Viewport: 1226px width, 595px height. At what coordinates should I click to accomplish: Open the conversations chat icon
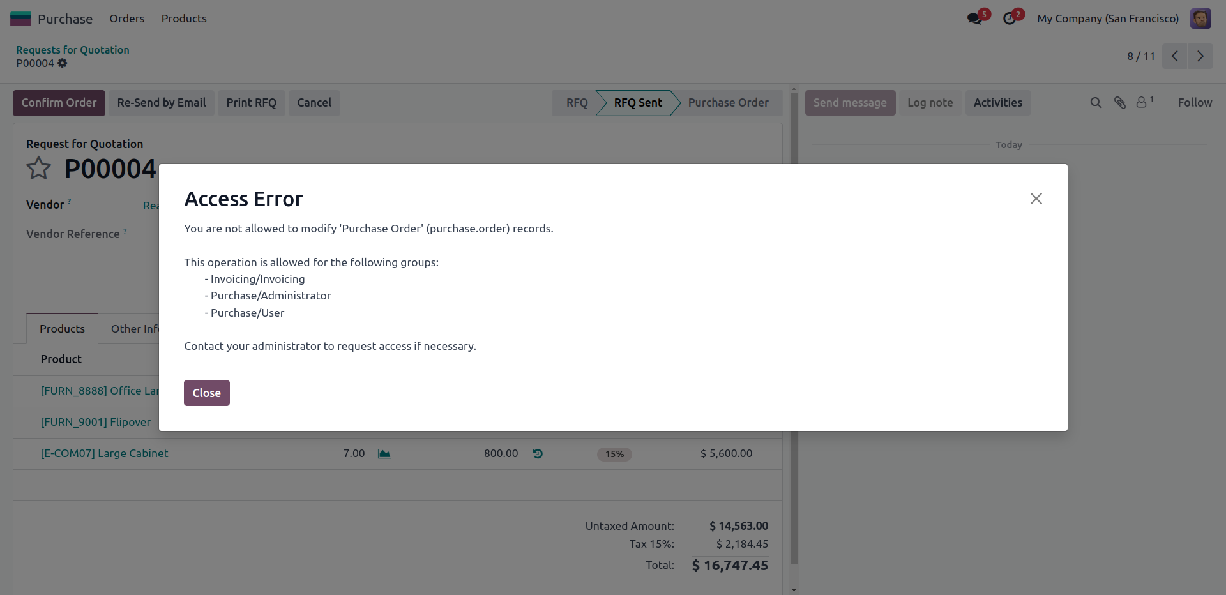point(974,19)
